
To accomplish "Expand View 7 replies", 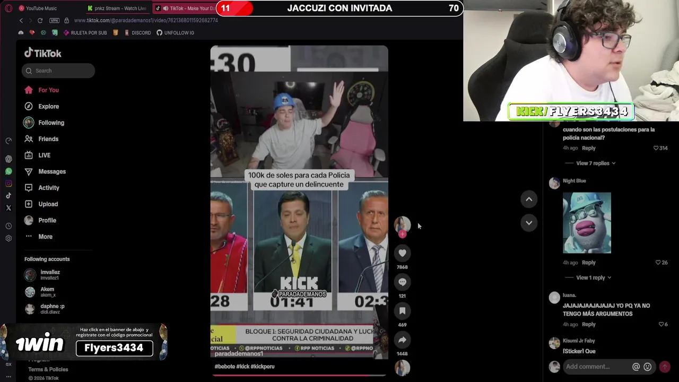I will [596, 163].
